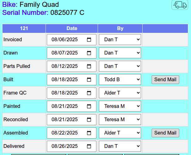Screen dimensions: 191x155
Task: Open calendar picker for Drawn date
Action: (x=89, y=53)
